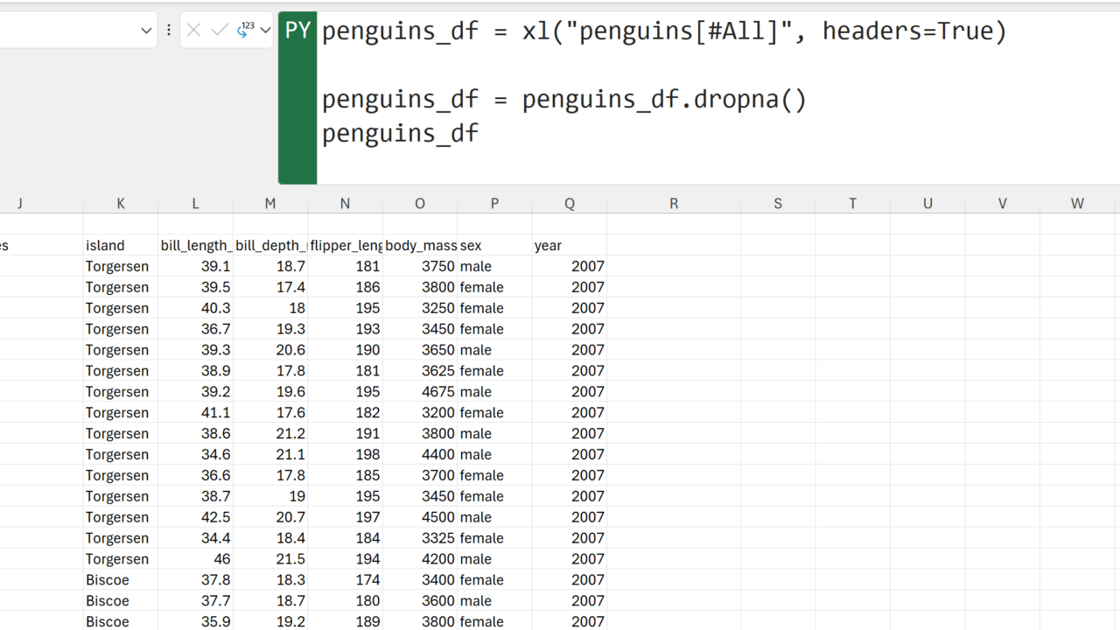Select column O header

(x=420, y=203)
